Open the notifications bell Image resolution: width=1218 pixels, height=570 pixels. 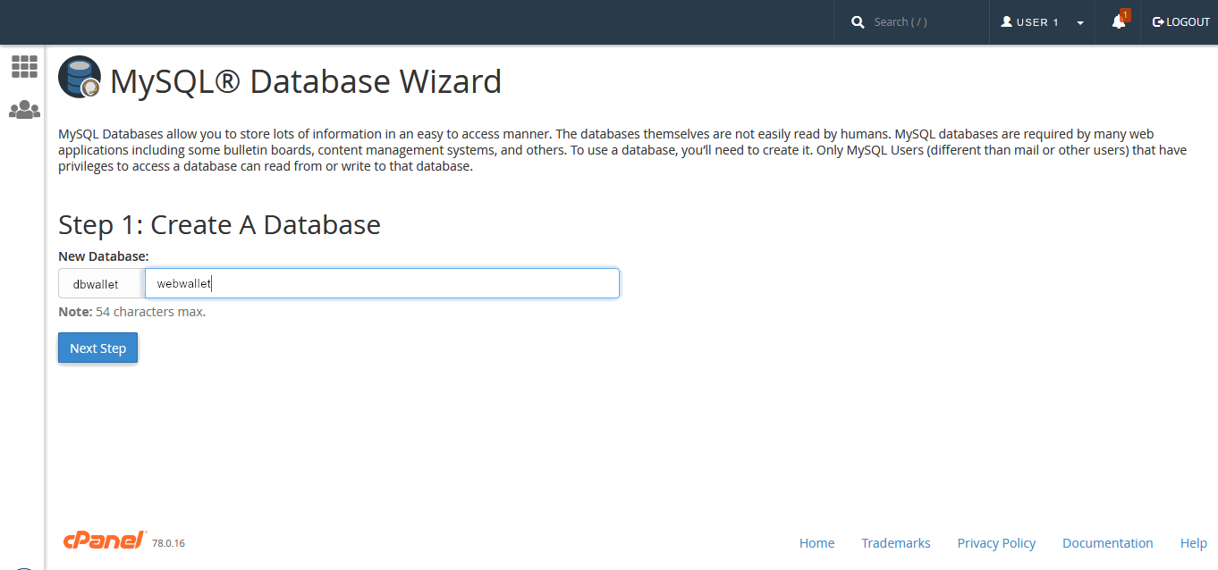[1118, 22]
